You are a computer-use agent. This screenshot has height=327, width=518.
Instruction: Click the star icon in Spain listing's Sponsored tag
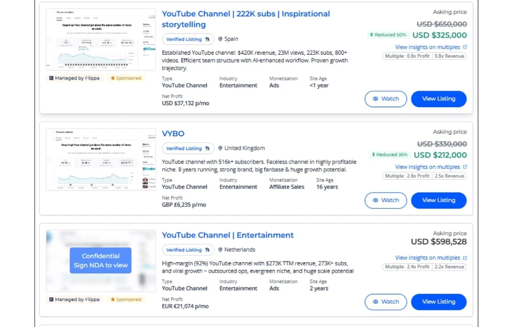click(113, 78)
